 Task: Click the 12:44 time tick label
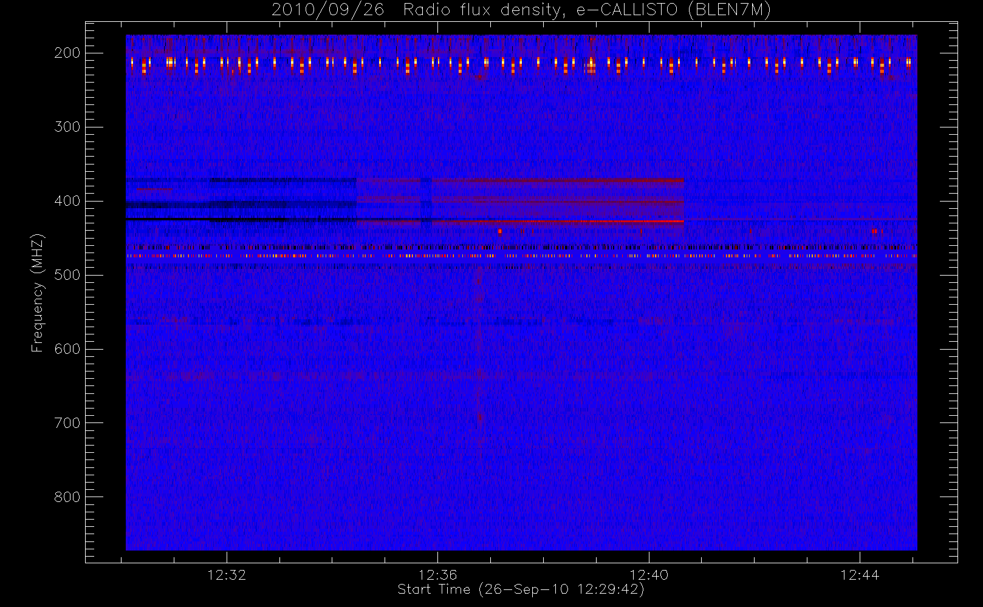tap(860, 575)
